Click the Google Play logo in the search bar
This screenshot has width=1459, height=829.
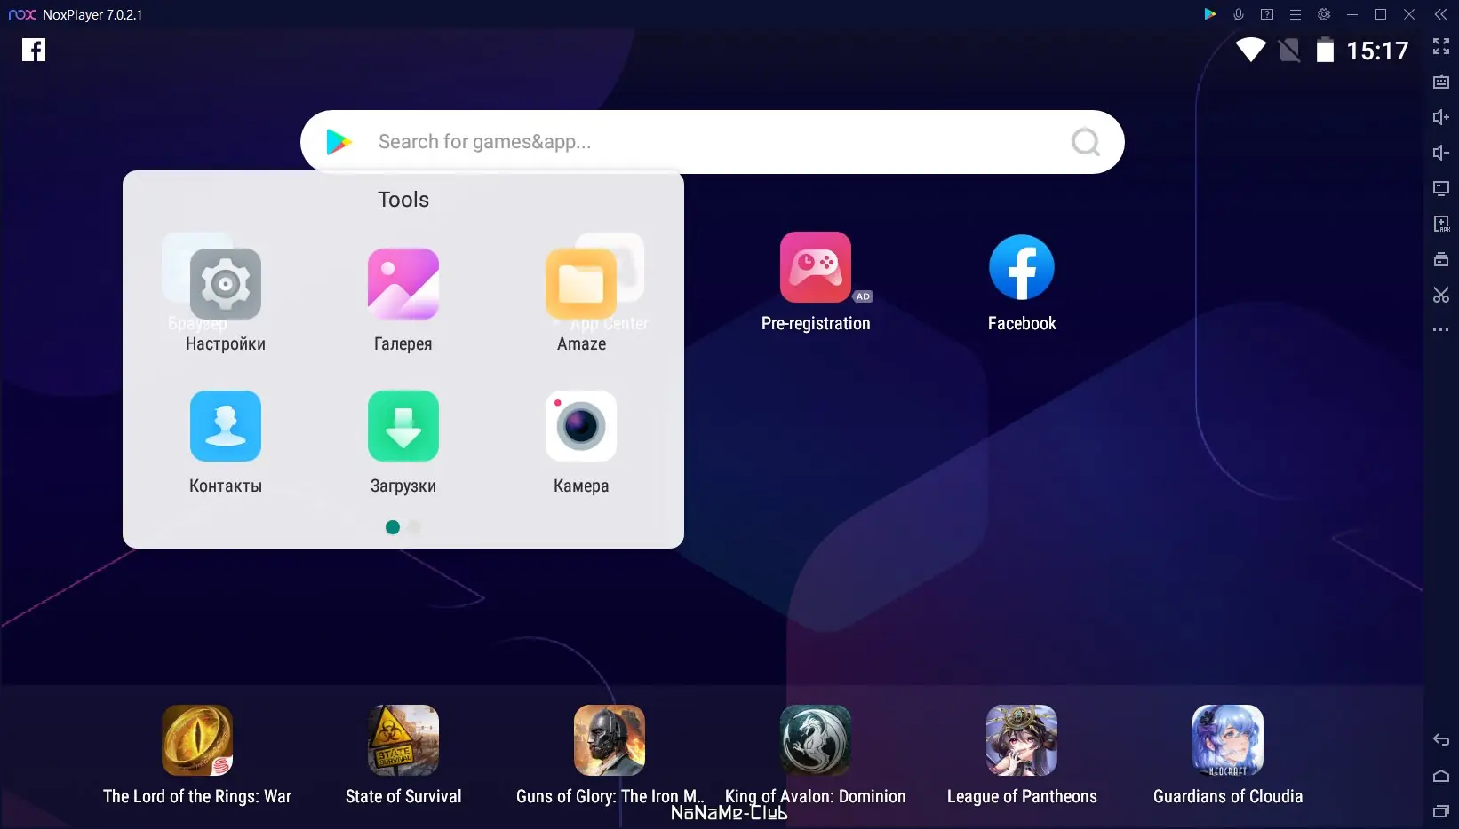(x=339, y=142)
